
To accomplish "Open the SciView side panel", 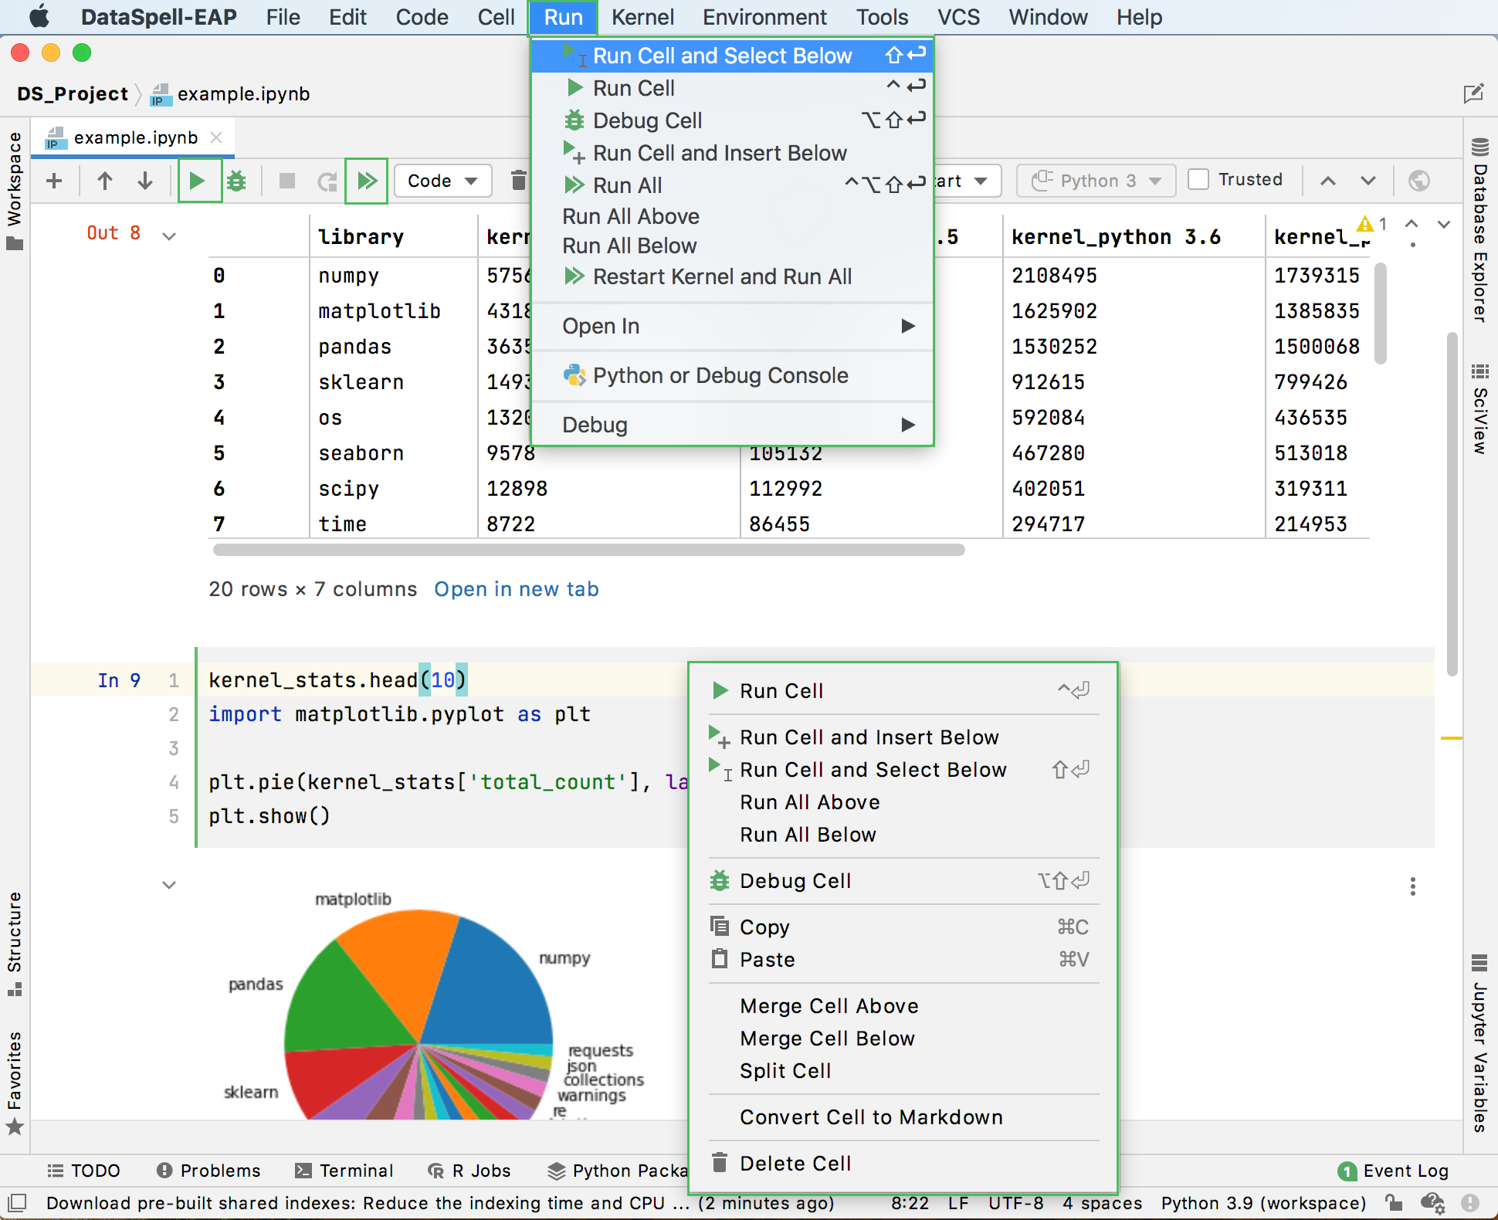I will tap(1479, 409).
